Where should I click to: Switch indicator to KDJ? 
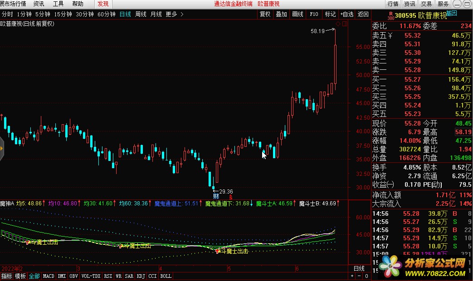click(141, 276)
